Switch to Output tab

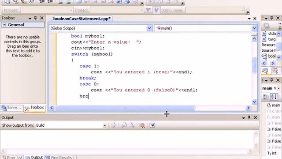click(x=34, y=157)
